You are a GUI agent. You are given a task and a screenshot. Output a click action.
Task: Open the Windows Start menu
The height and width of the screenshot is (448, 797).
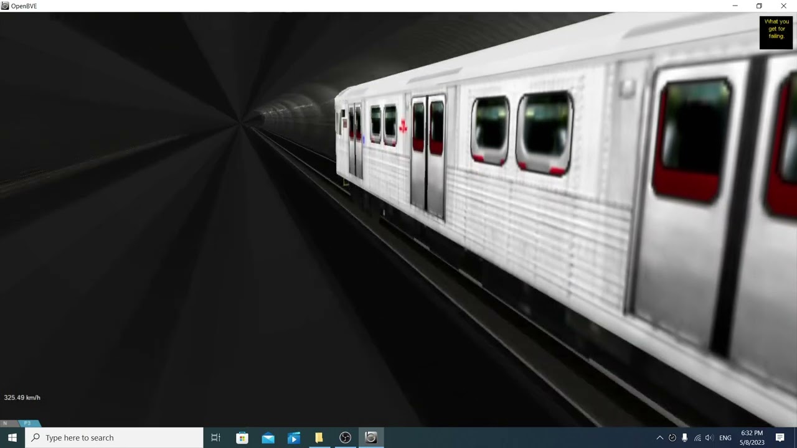pos(12,437)
